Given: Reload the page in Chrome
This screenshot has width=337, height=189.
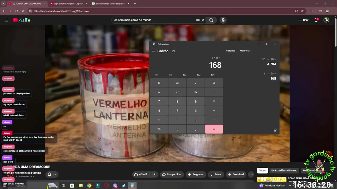Looking at the screenshot, I should tap(16, 11).
